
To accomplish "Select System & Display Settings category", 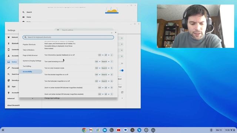I will pos(32,61).
